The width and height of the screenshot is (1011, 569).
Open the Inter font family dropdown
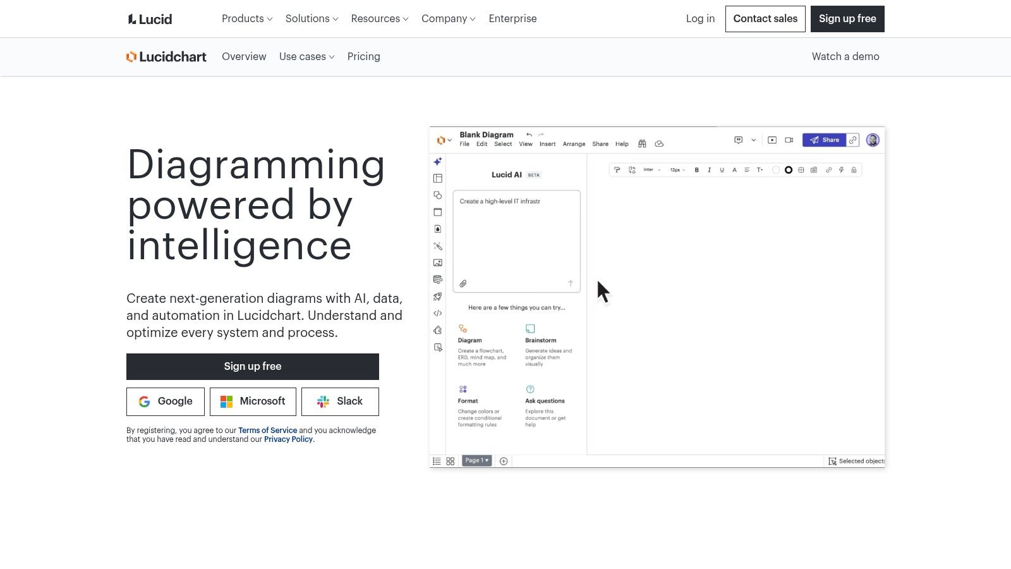[x=651, y=169]
